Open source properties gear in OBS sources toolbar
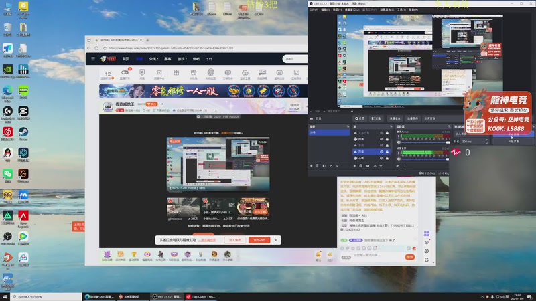 pos(368,166)
